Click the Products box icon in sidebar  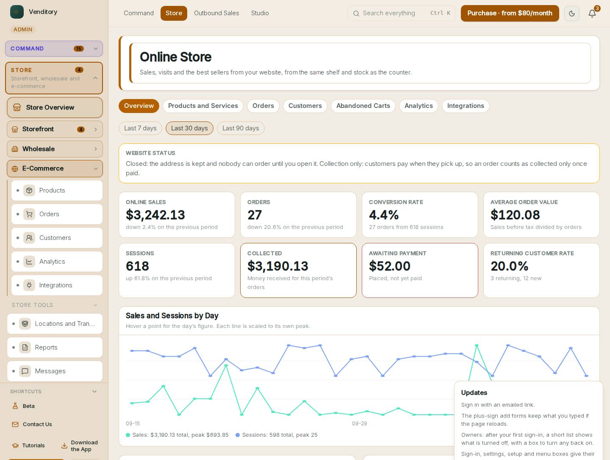point(29,190)
